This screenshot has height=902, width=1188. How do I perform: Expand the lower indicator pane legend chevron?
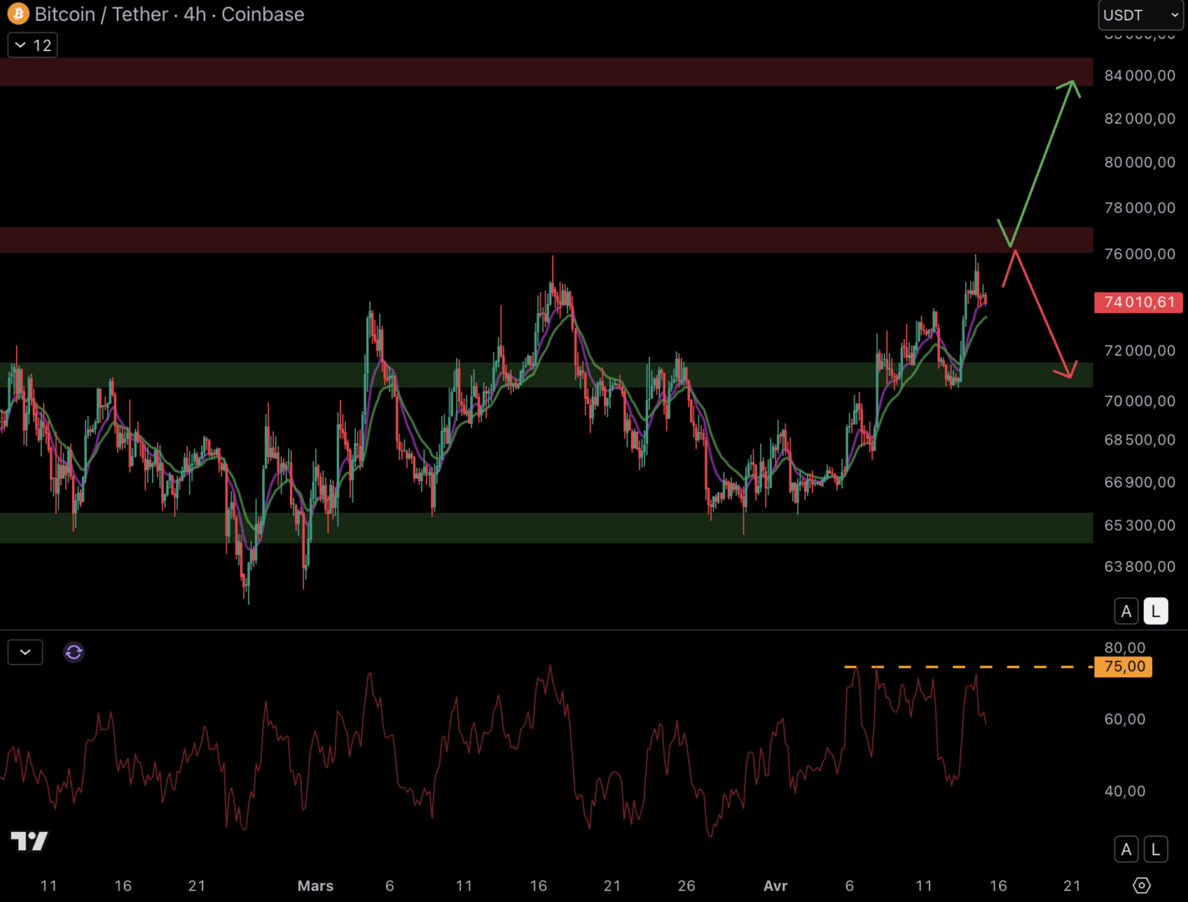25,652
